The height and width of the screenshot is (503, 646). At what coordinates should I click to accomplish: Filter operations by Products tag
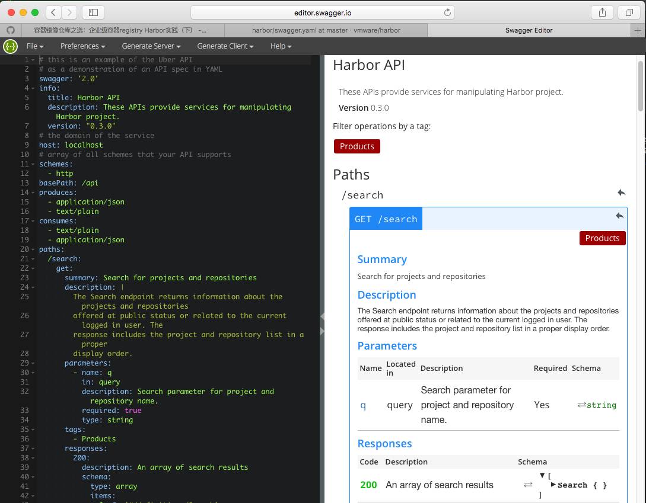pyautogui.click(x=357, y=146)
